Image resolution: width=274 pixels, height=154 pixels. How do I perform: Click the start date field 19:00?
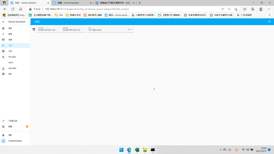tap(48, 29)
